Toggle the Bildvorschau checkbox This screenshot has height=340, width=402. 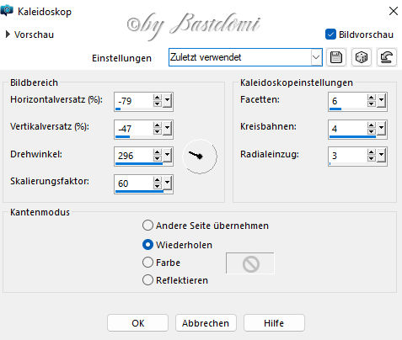330,35
